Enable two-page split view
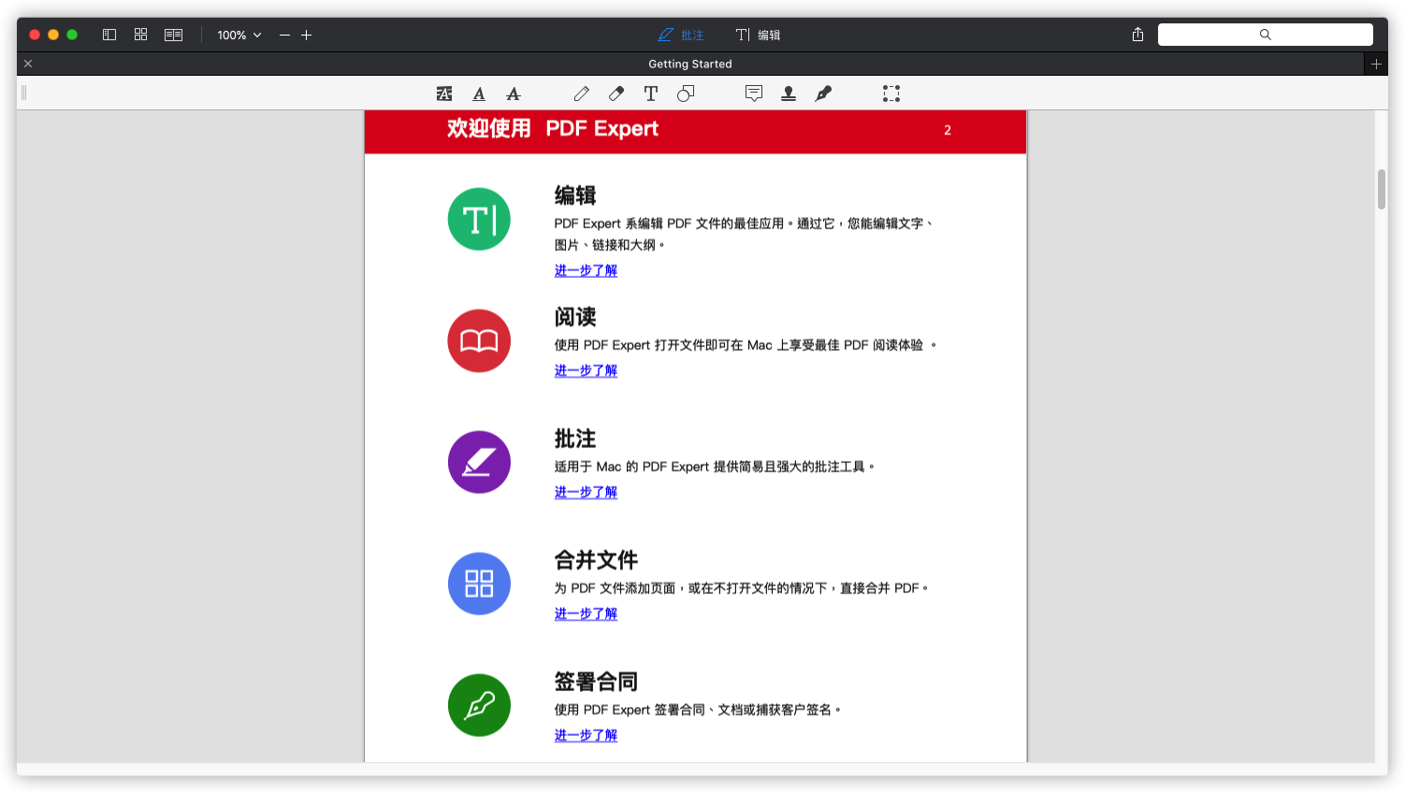This screenshot has width=1405, height=793. 173,34
